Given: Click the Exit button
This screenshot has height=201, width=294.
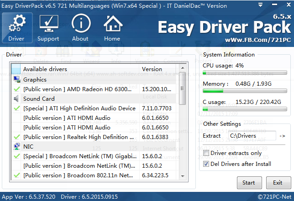Looking at the screenshot, I should 278,183.
